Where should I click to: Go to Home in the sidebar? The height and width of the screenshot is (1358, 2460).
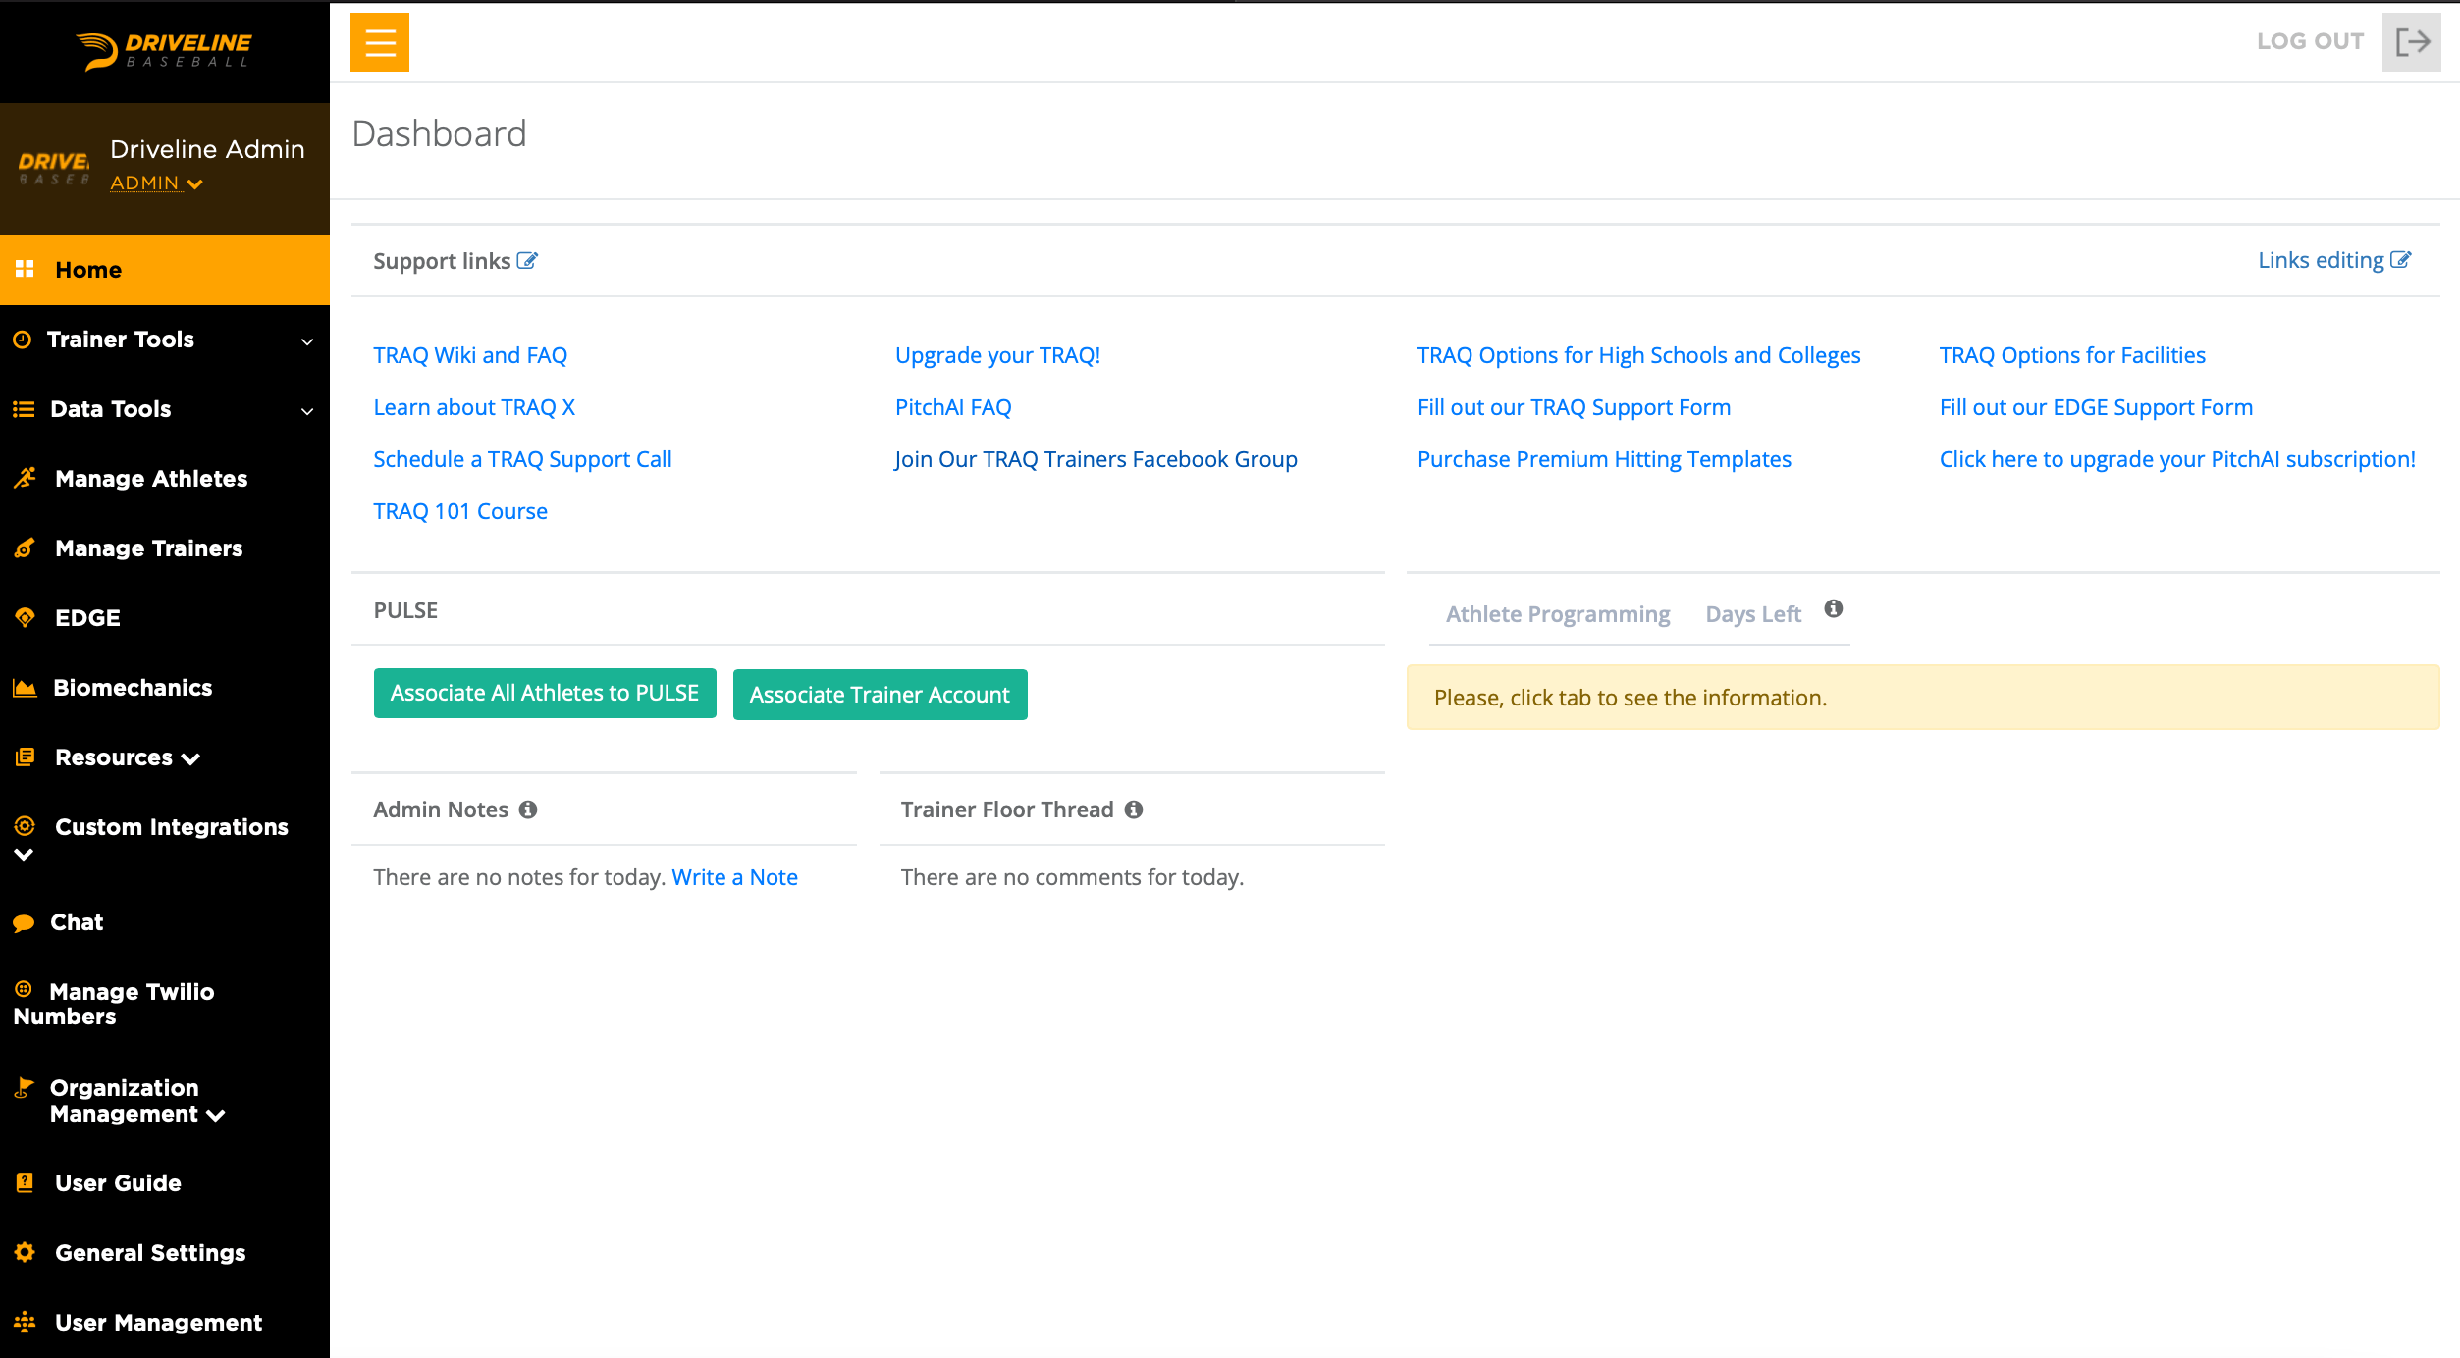pyautogui.click(x=165, y=270)
